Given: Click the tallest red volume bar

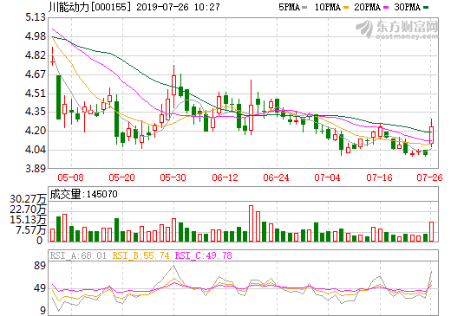Looking at the screenshot, I should (251, 223).
